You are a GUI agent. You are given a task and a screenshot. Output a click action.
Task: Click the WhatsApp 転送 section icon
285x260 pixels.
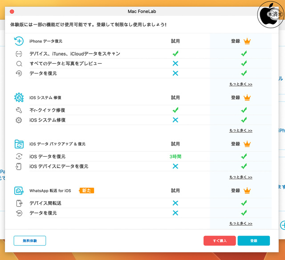19,191
